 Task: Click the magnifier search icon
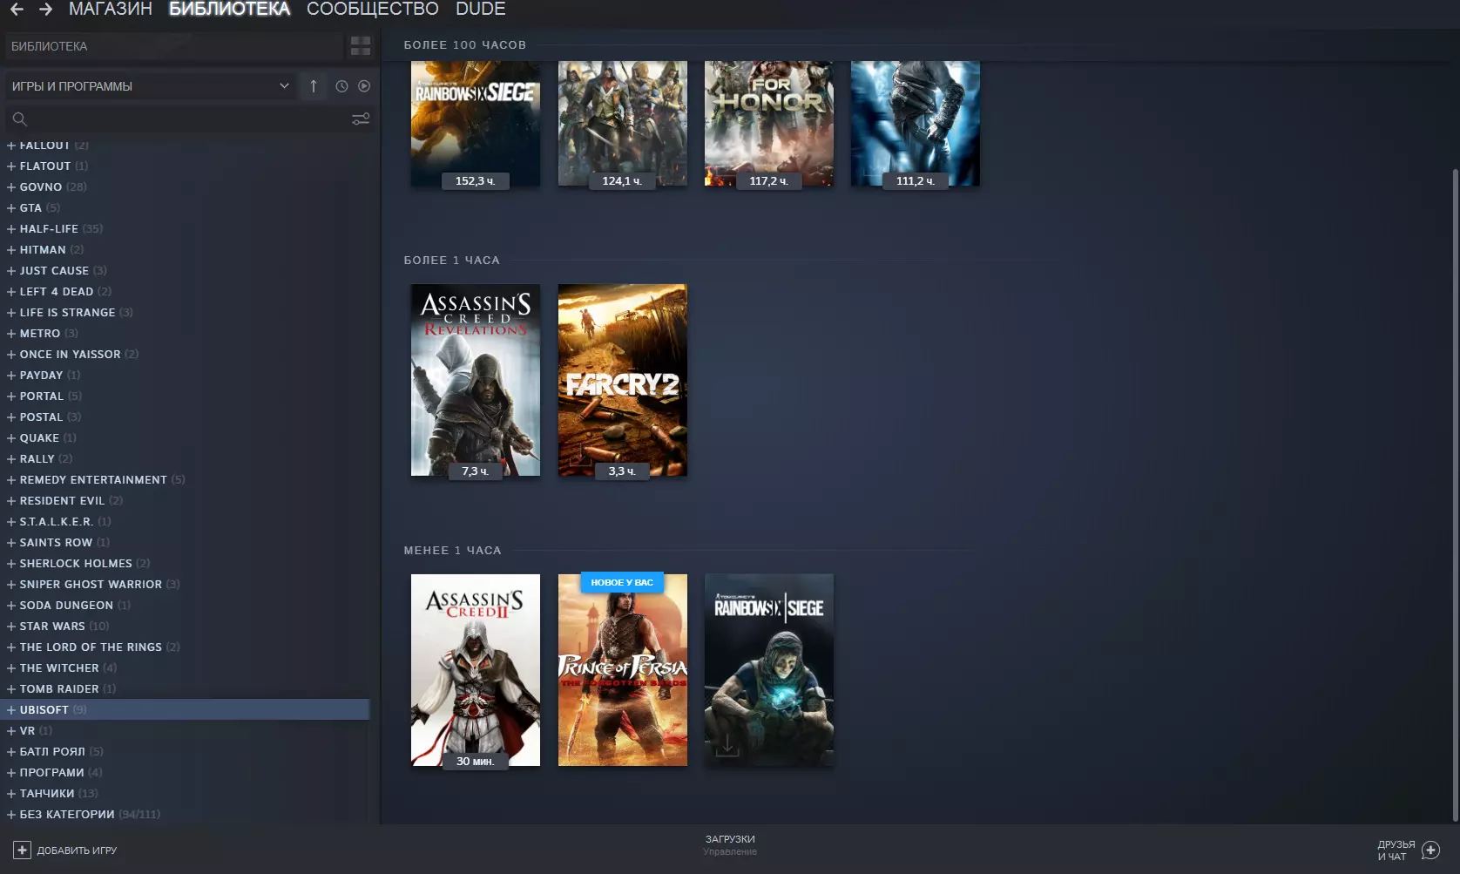coord(20,119)
